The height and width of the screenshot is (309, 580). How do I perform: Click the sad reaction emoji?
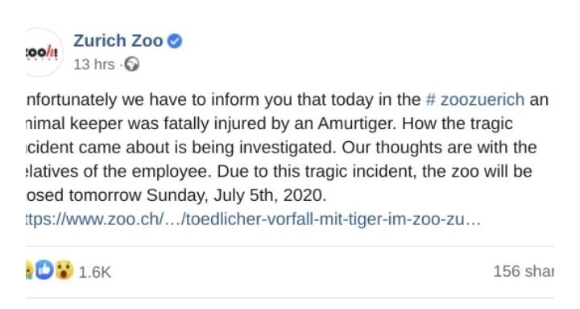coord(29,269)
